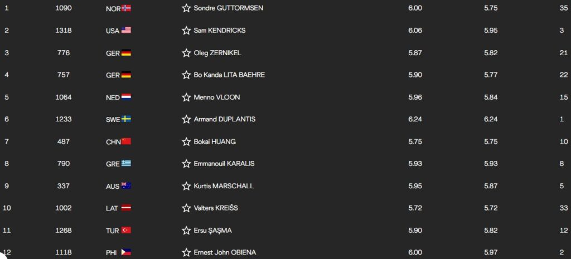Click the star next to Kurtis MARSCHALL
This screenshot has width=571, height=259.
click(186, 186)
